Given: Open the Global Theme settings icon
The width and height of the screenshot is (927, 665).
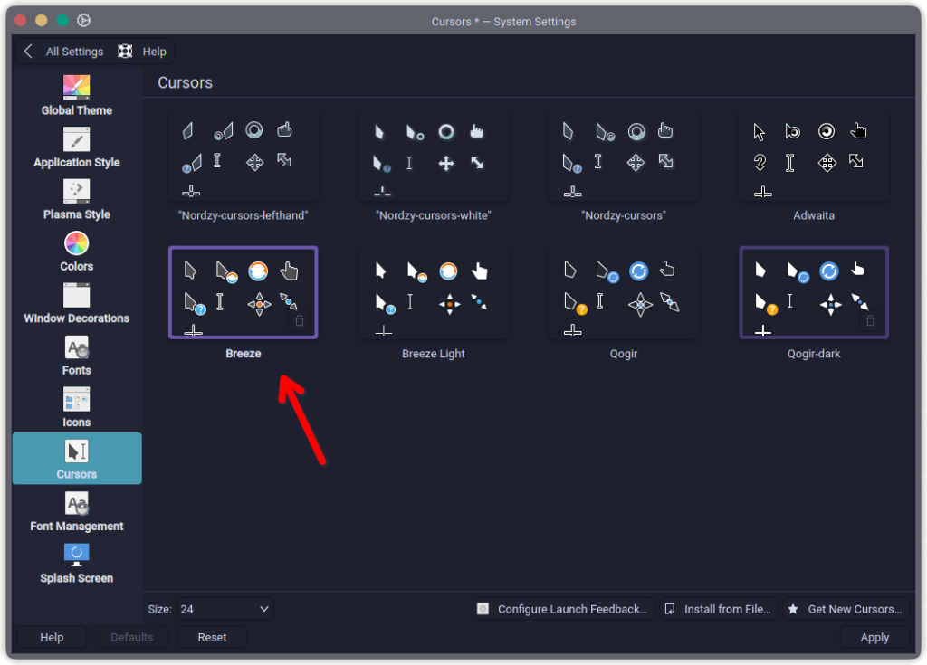Looking at the screenshot, I should coord(76,87).
